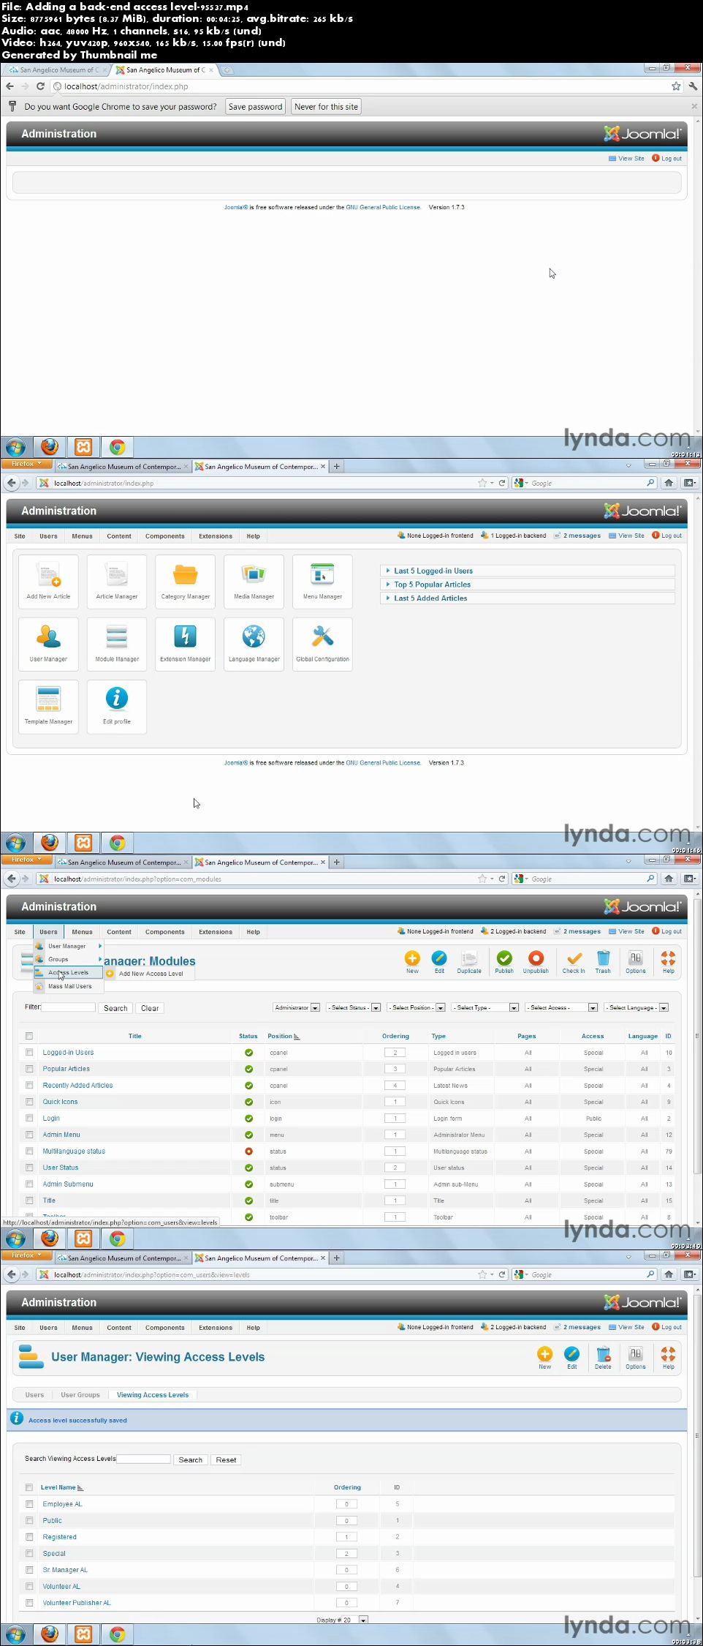Choose Access Levels in the Users dropdown menu
703x1646 pixels.
coord(68,973)
